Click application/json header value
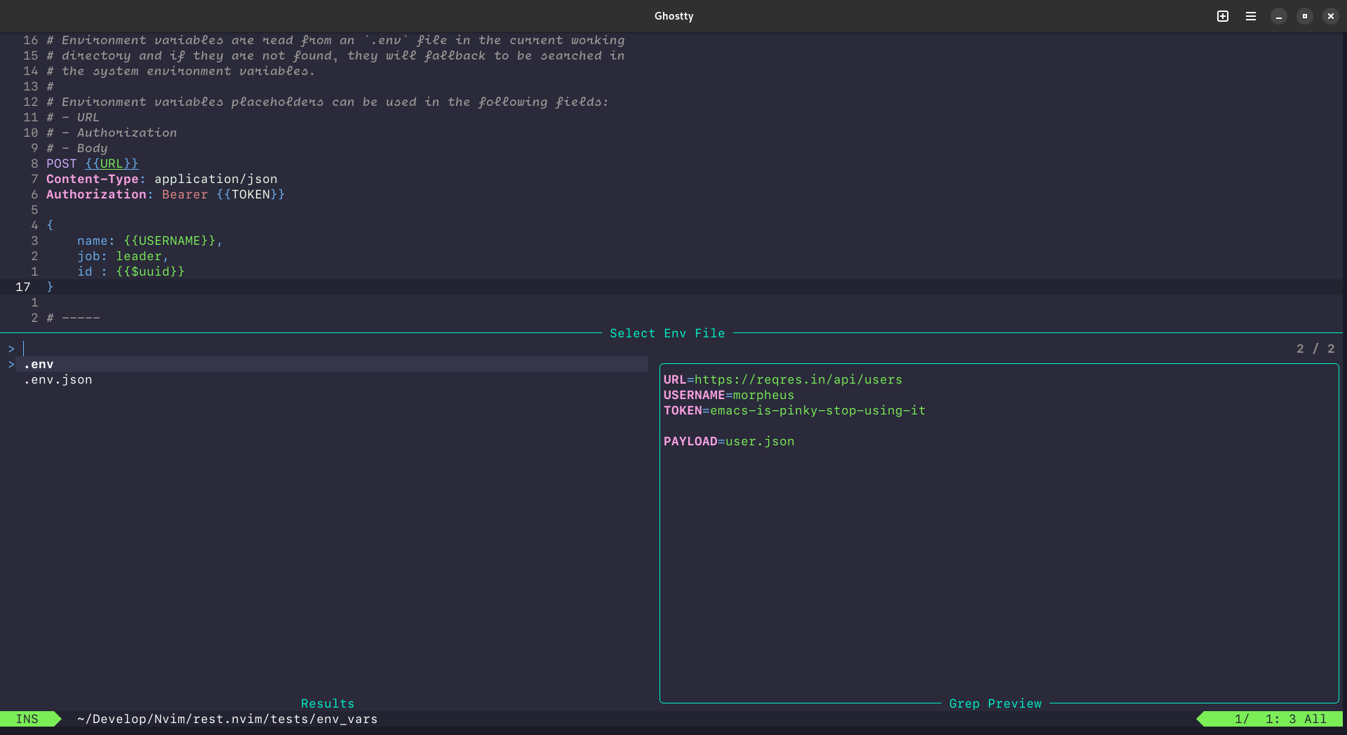Viewport: 1347px width, 735px height. click(216, 179)
